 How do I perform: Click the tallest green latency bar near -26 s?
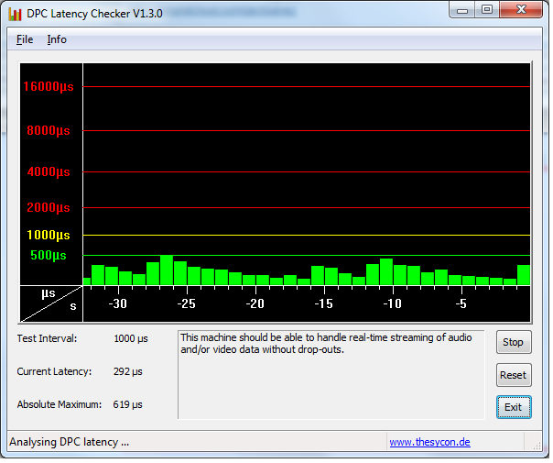point(168,271)
